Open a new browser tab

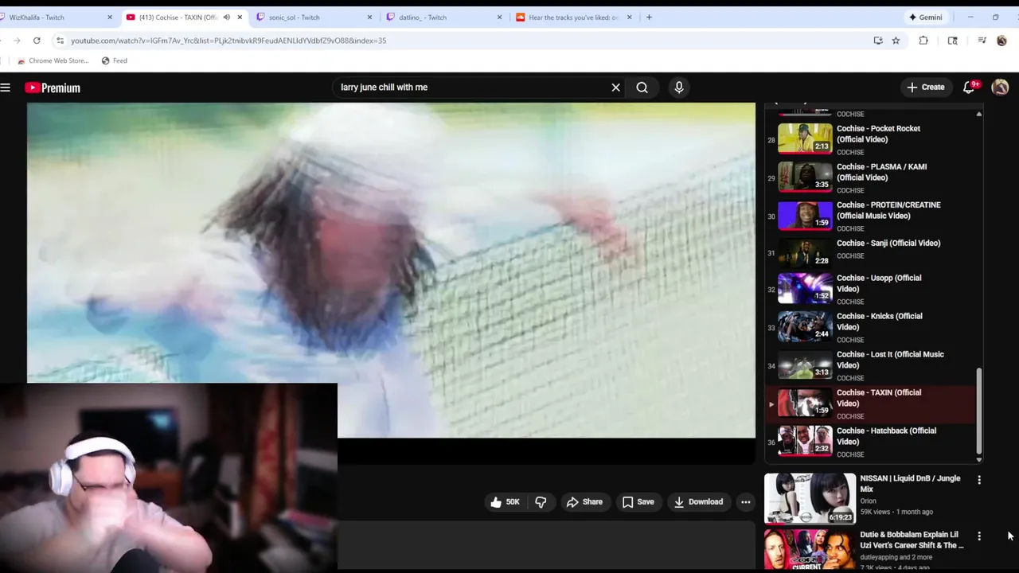(649, 17)
